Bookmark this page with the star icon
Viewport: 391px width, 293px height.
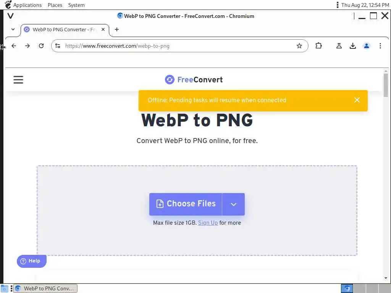click(299, 46)
